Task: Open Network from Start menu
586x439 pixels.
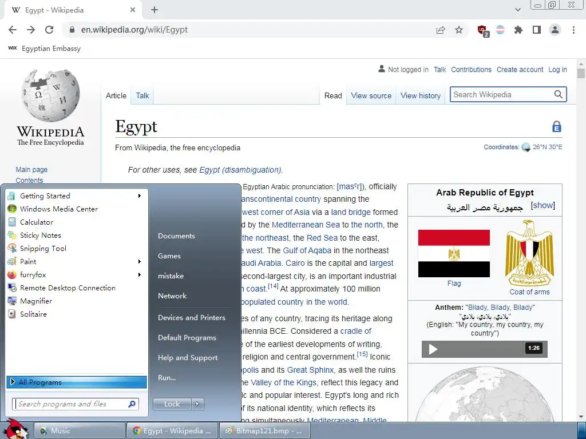Action: click(172, 296)
